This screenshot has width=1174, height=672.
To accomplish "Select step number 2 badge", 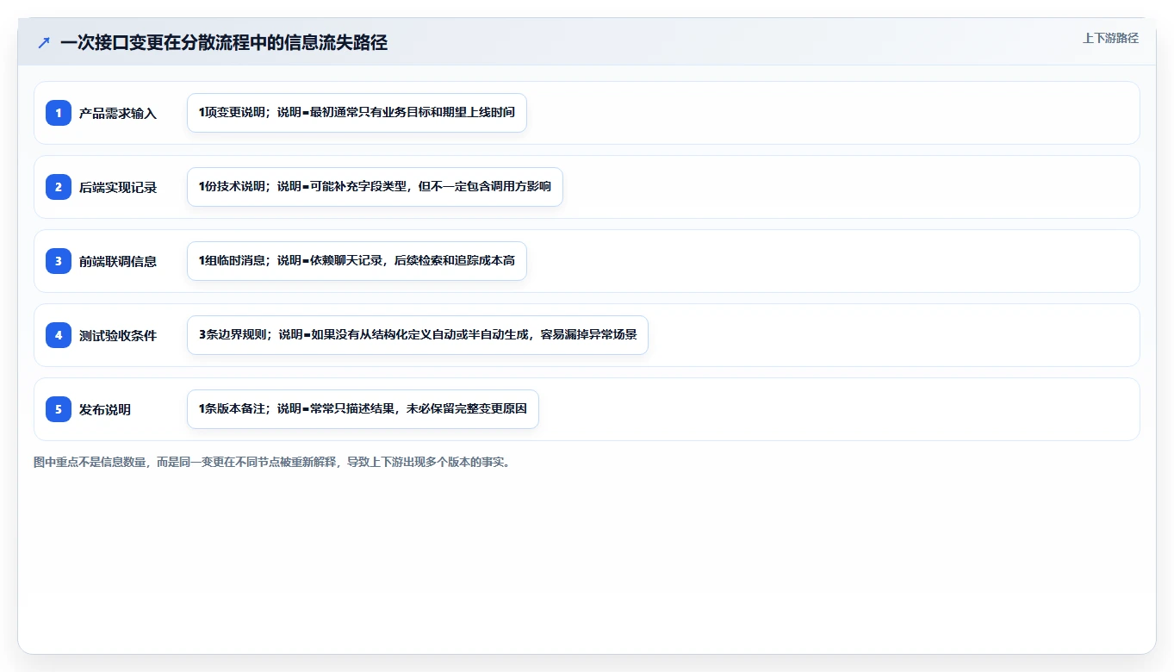I will tap(59, 187).
